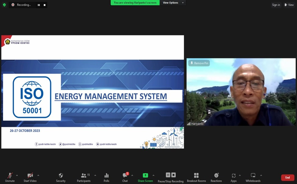Open the Polls window
Viewport: 297px width, 184px height.
coord(107,177)
